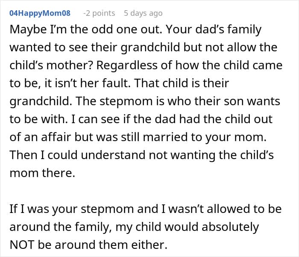This screenshot has height=257, width=299.
Task: Click the "-2 points" score
Action: tap(99, 13)
